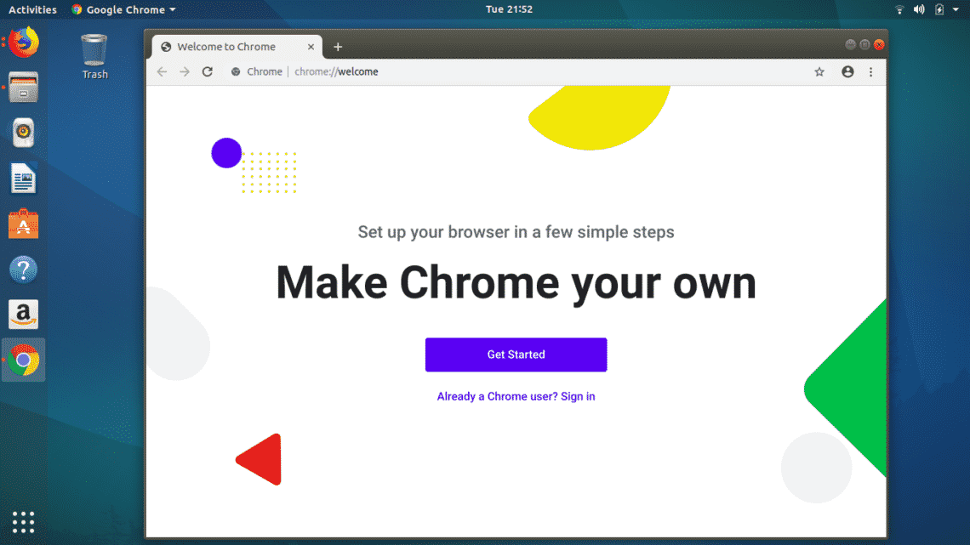Close the 'Welcome to Chrome' tab
970x545 pixels.
pyautogui.click(x=311, y=47)
